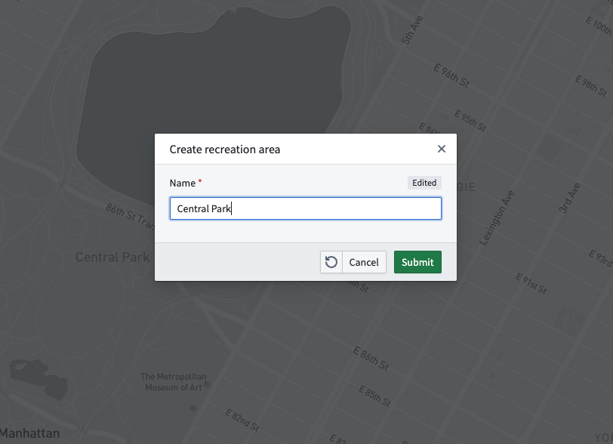Click the reset form icon button
Image resolution: width=613 pixels, height=444 pixels.
331,262
